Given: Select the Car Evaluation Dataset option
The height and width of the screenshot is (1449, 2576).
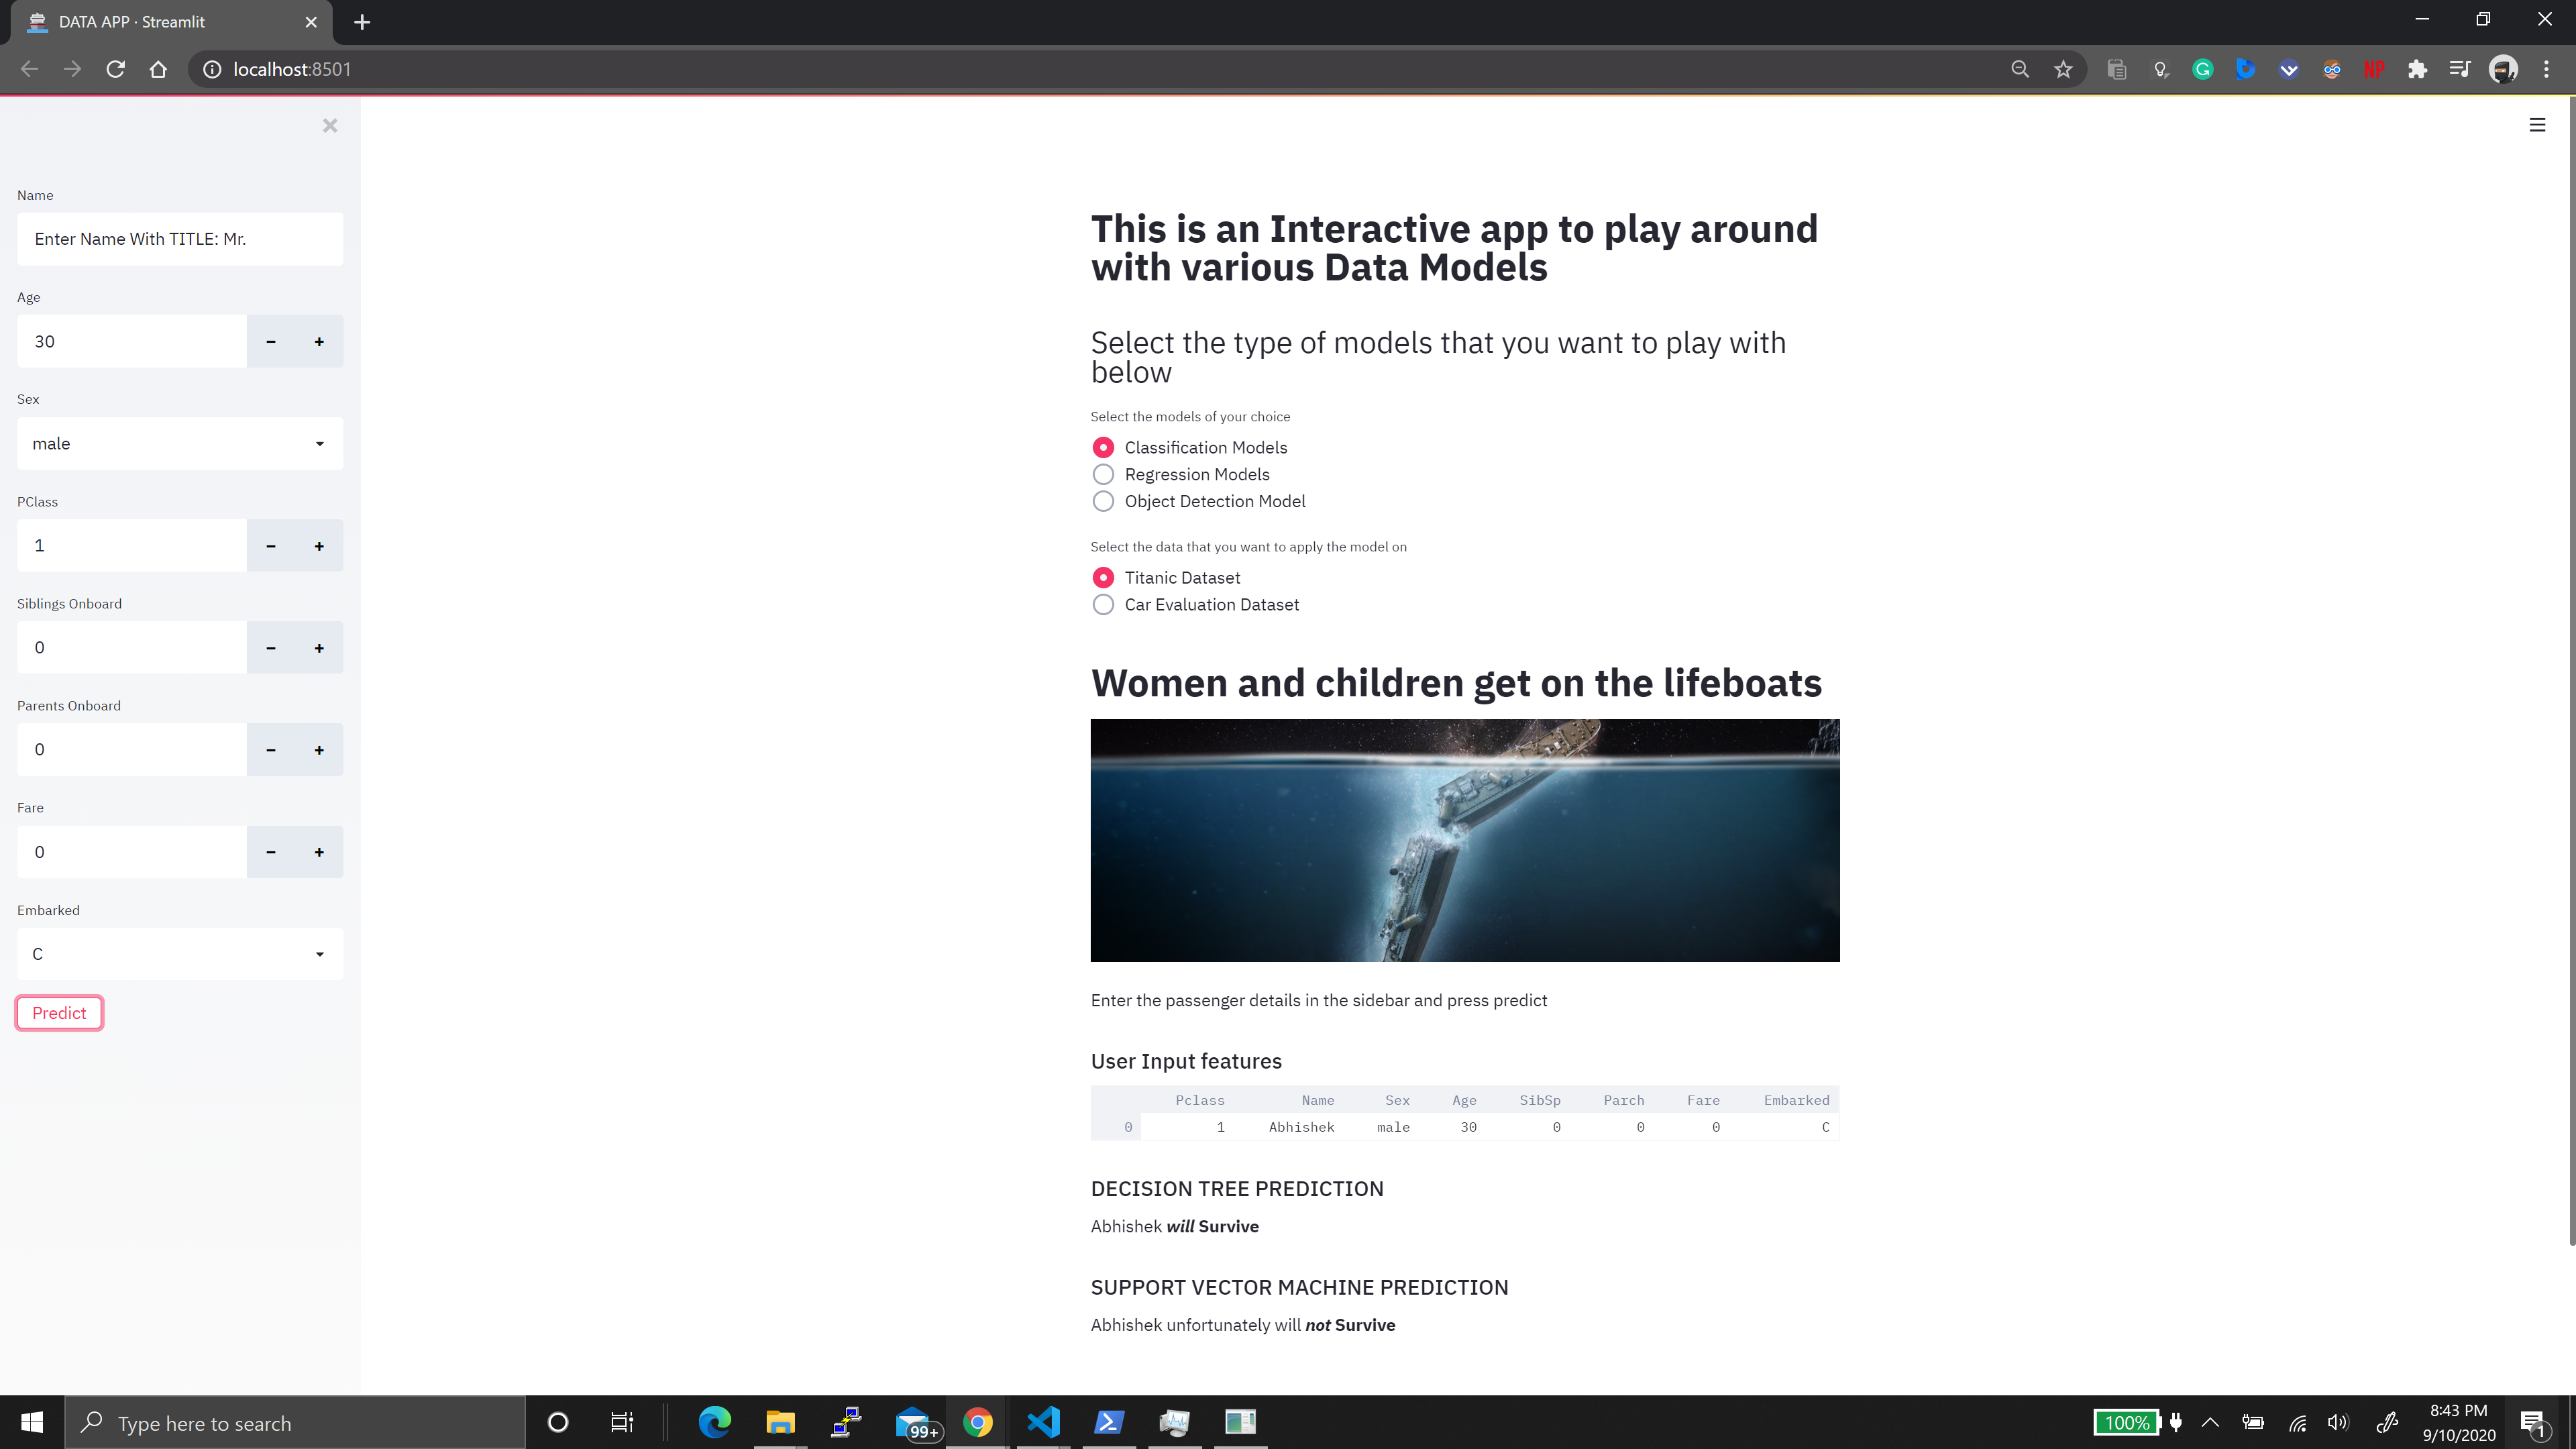Looking at the screenshot, I should 1103,605.
